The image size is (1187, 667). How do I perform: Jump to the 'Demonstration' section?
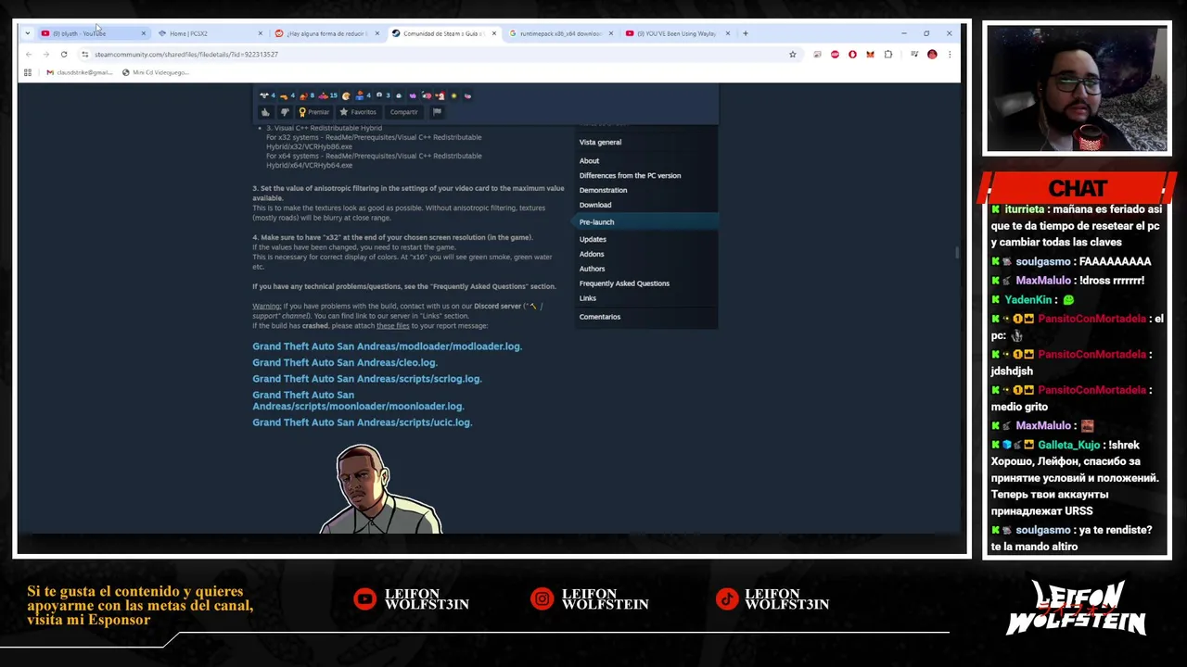coord(603,191)
